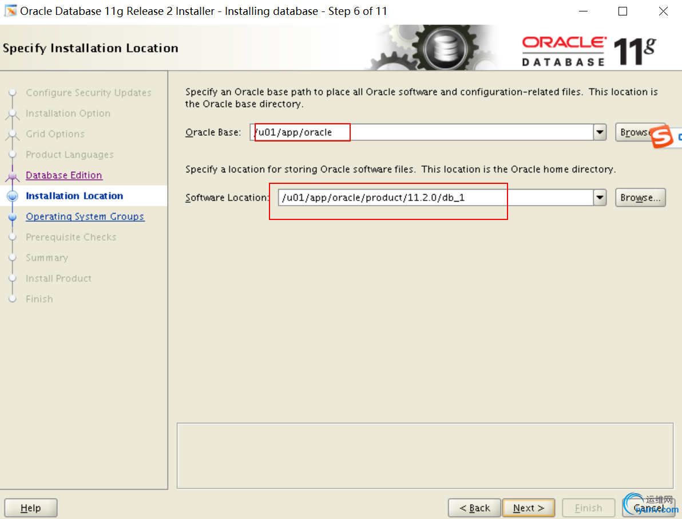Browse for the Software Location directory
The image size is (682, 519).
pos(640,197)
